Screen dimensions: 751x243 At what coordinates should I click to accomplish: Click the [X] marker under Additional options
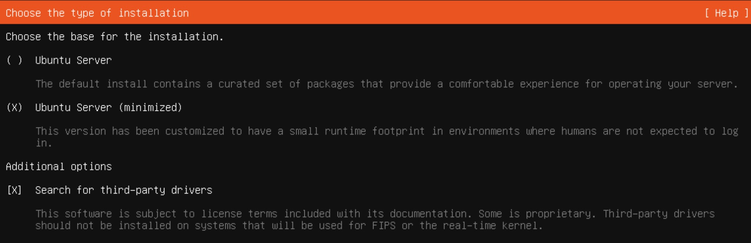(x=14, y=190)
